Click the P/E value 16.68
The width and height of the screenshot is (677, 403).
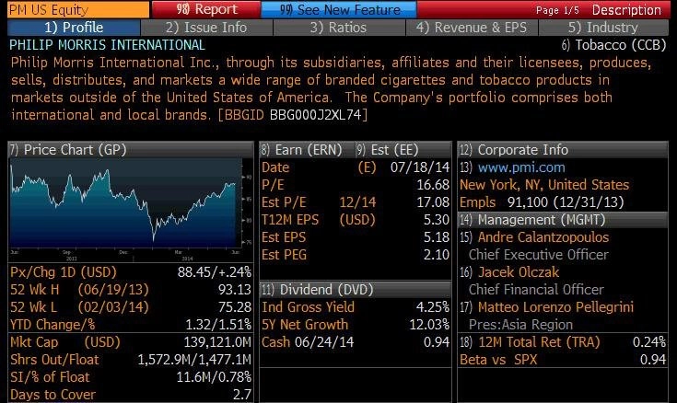click(x=433, y=185)
